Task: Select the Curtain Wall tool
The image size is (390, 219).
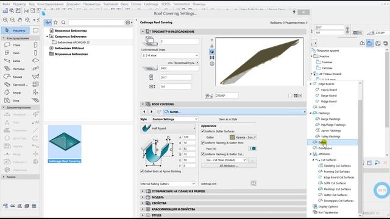Action: pos(35,85)
